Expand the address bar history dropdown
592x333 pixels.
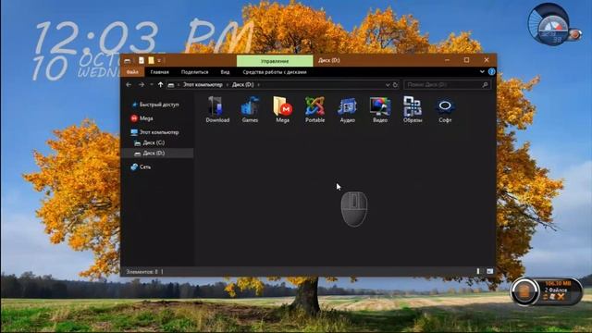388,85
